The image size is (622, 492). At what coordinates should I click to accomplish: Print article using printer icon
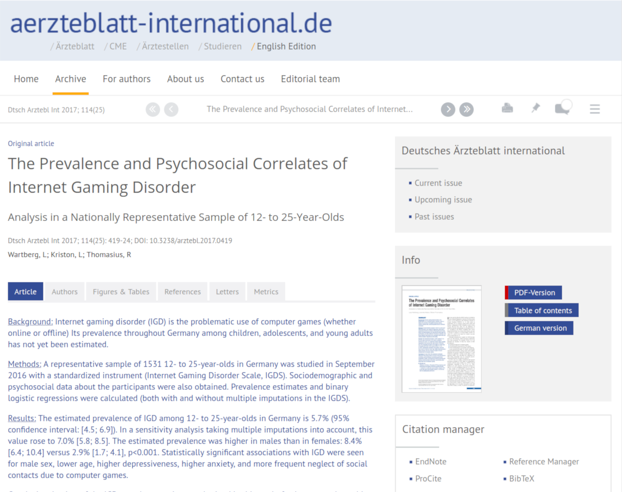click(x=507, y=109)
